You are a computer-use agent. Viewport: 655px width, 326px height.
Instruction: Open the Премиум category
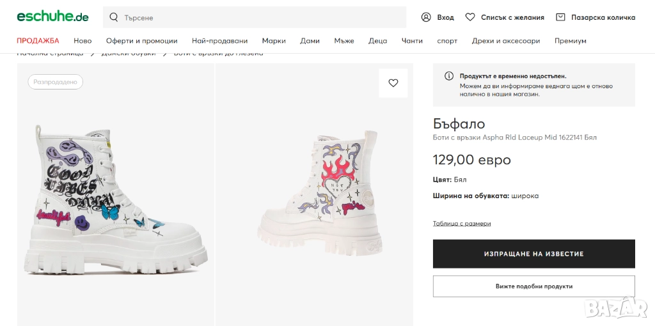tap(571, 41)
